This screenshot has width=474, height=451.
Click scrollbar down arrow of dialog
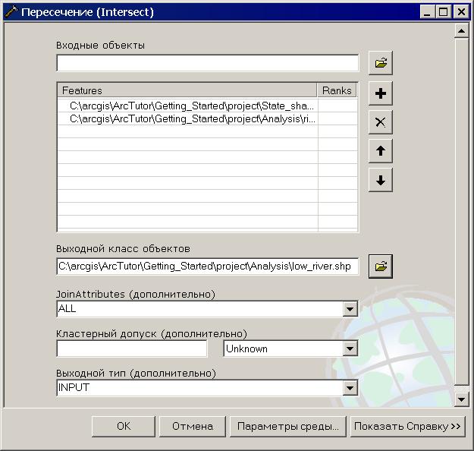[461, 399]
